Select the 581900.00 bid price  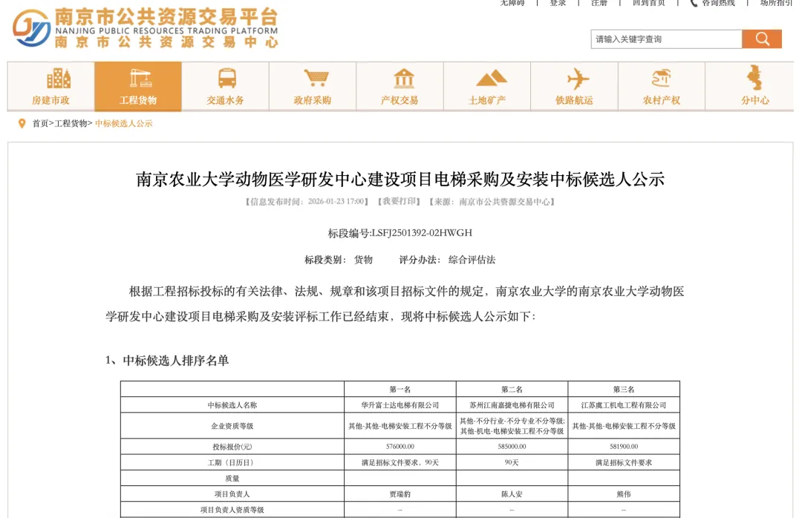(624, 447)
